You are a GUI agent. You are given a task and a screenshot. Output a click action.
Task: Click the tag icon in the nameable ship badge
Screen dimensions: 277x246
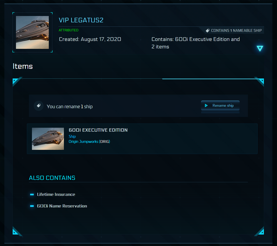click(x=208, y=30)
